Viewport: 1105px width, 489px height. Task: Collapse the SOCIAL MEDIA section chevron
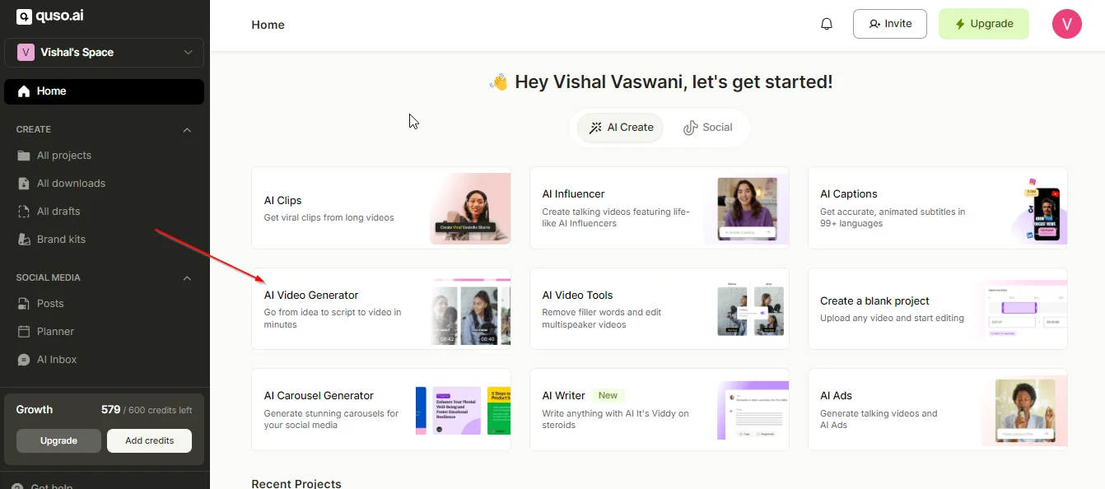[187, 278]
